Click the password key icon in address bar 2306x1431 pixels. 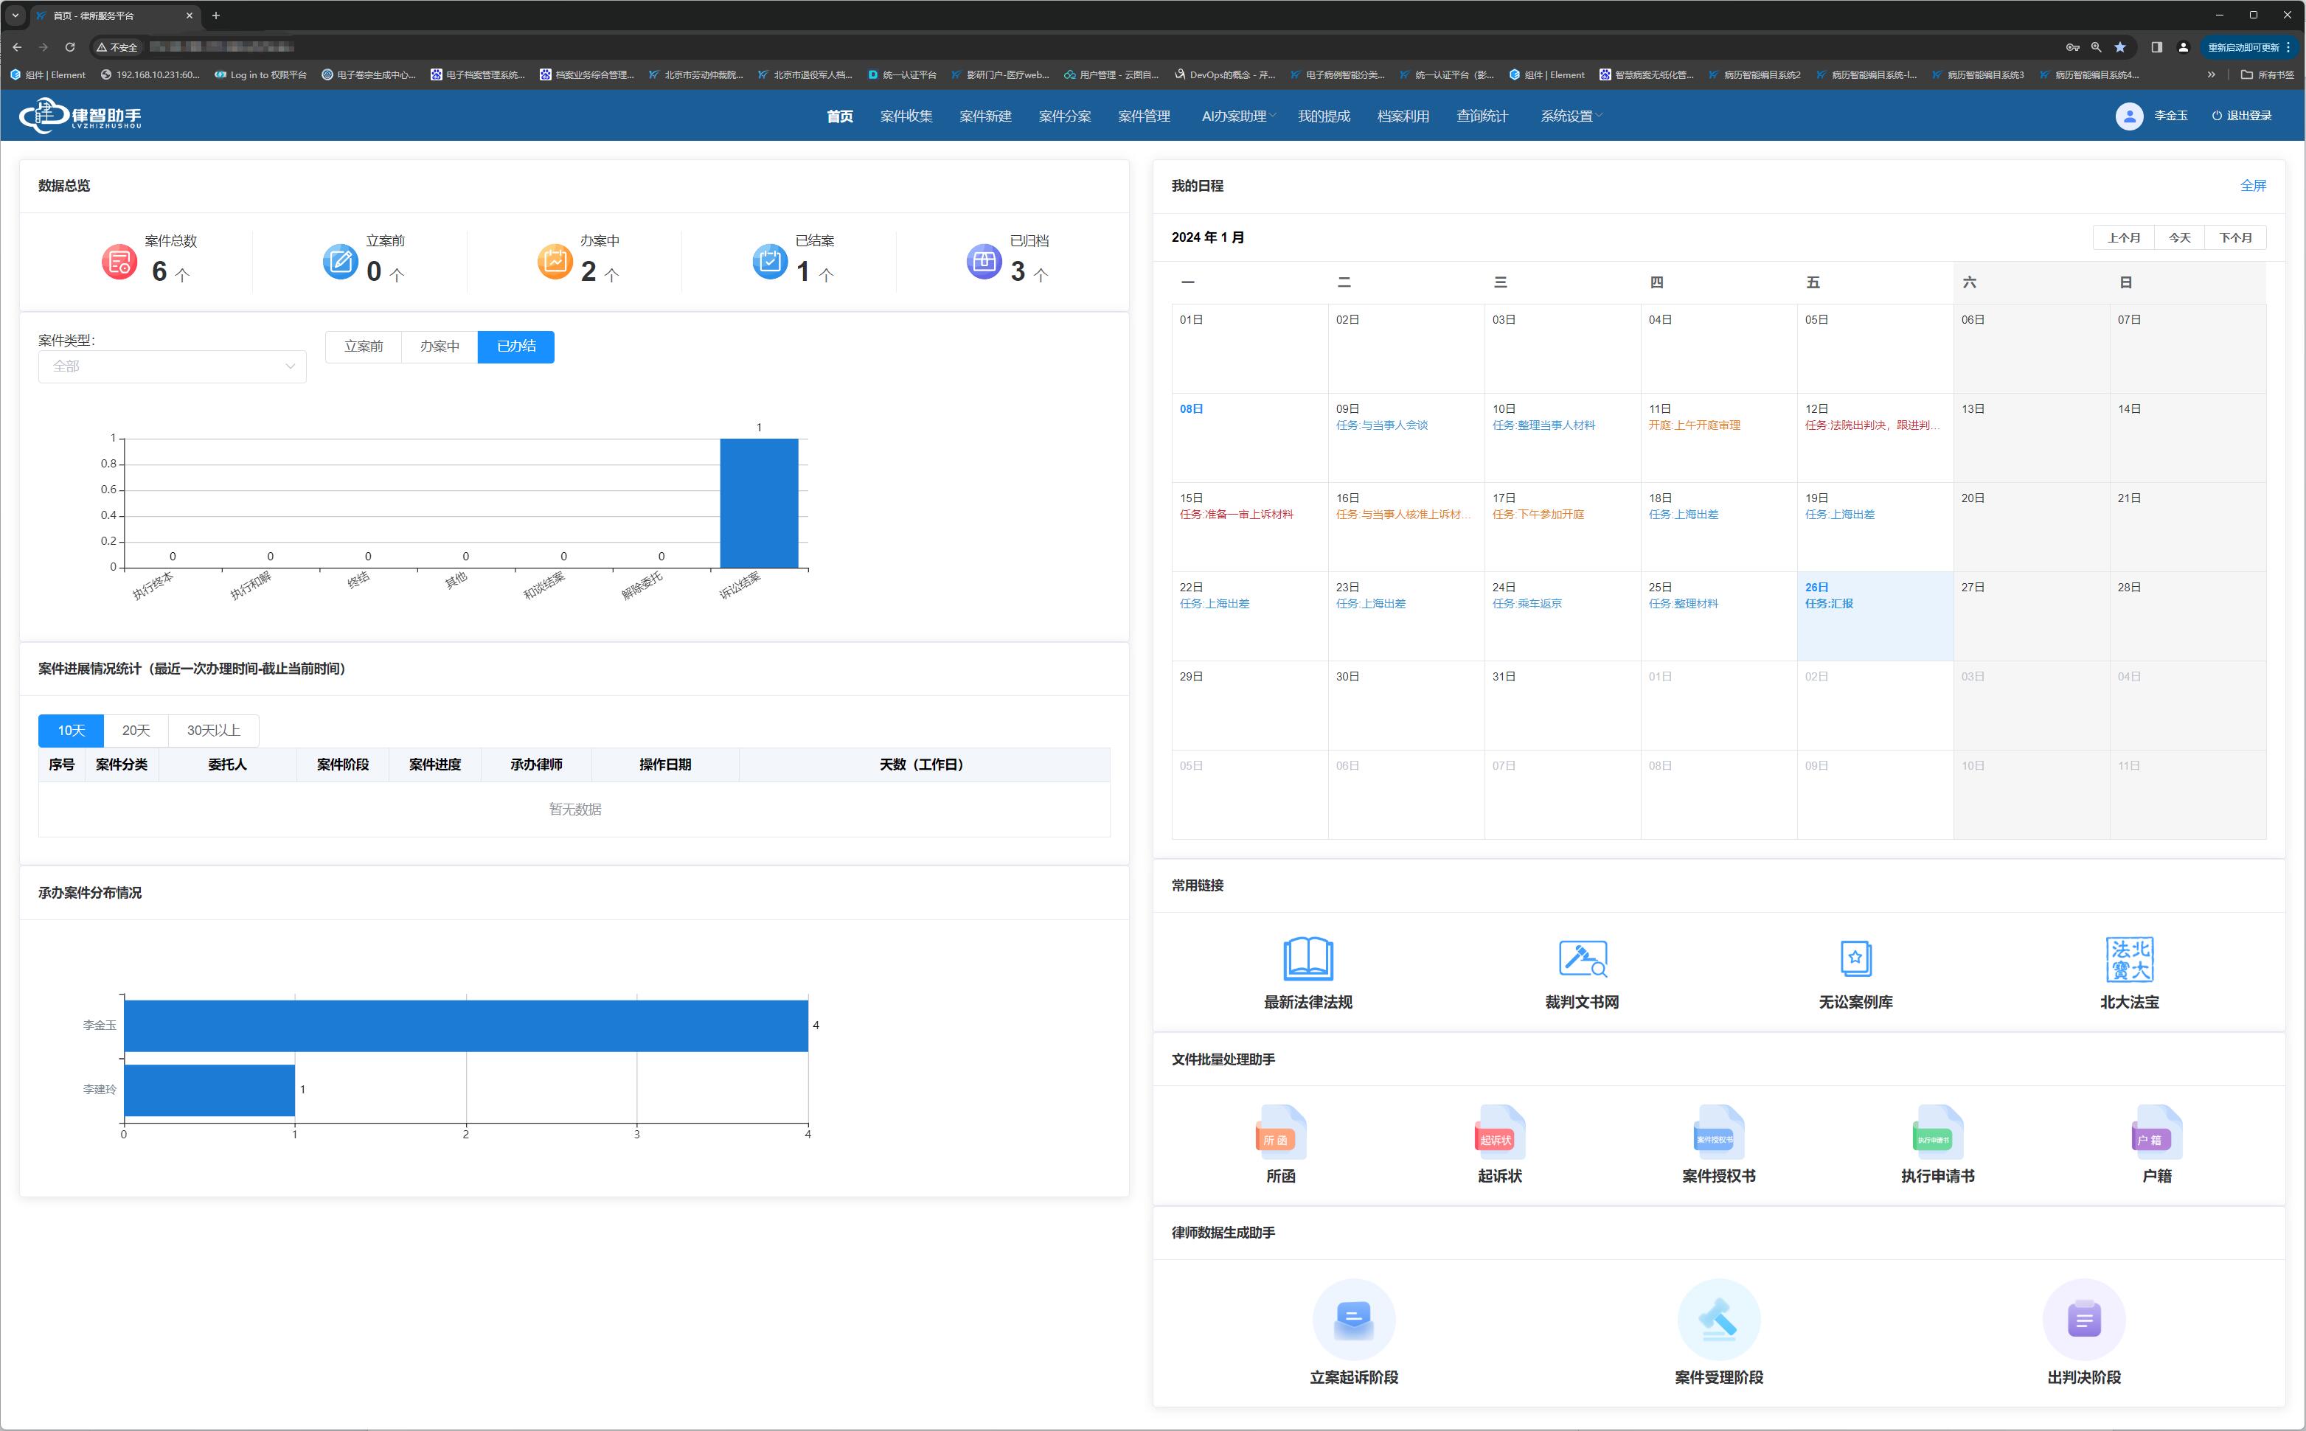click(x=2072, y=46)
